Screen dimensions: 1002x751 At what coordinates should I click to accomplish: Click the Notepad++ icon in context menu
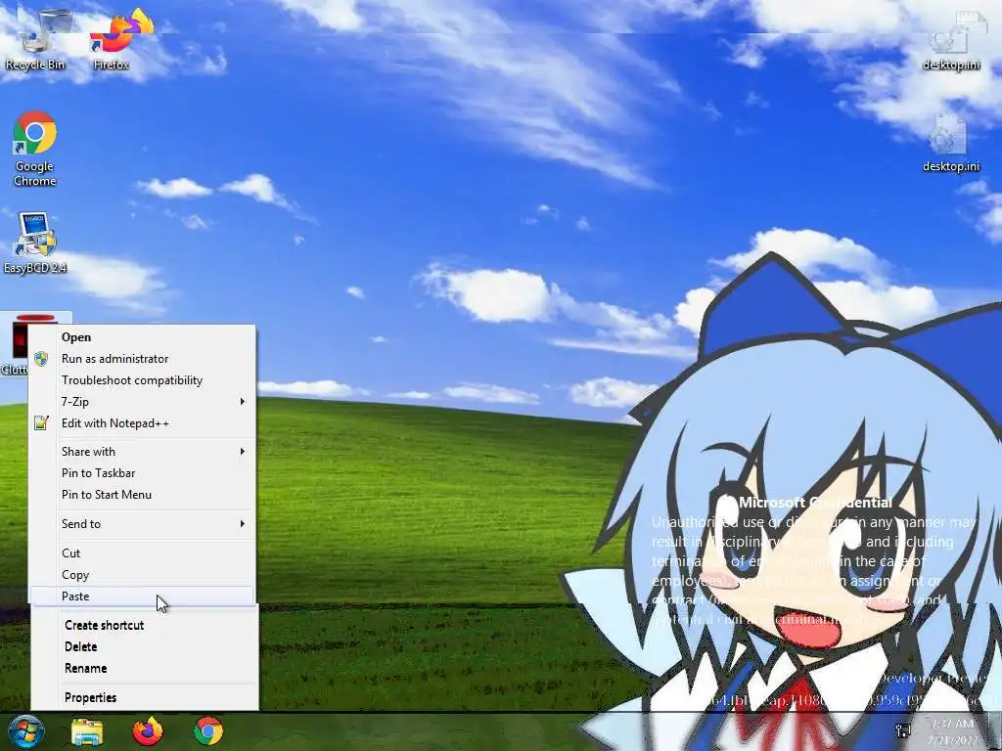[x=41, y=422]
